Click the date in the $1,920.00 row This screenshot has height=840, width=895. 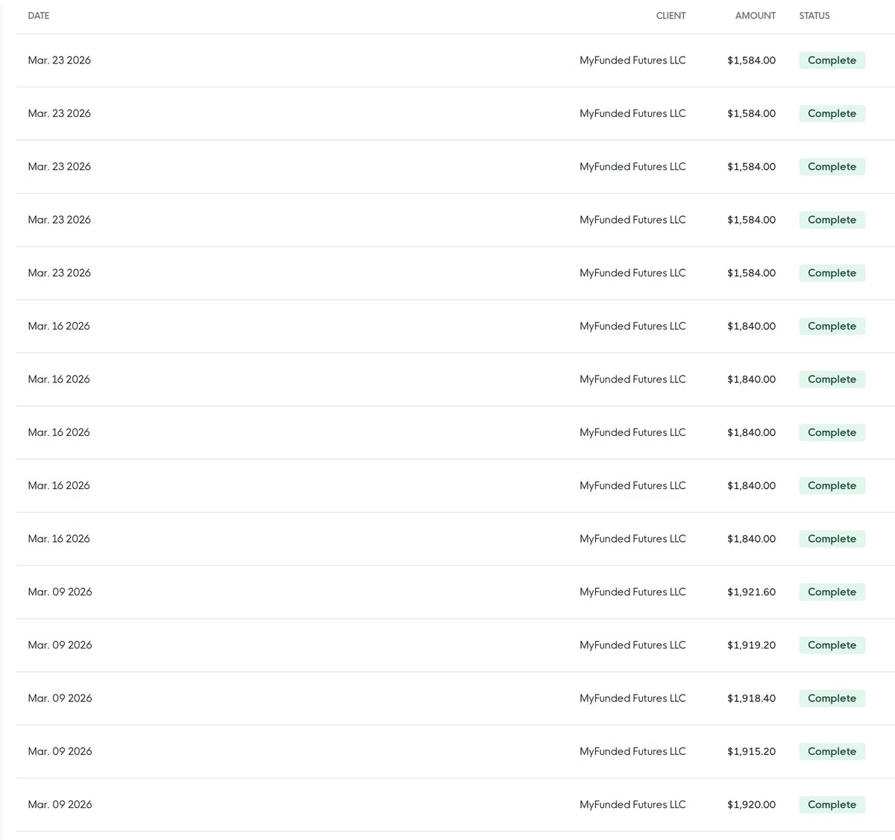coord(60,804)
